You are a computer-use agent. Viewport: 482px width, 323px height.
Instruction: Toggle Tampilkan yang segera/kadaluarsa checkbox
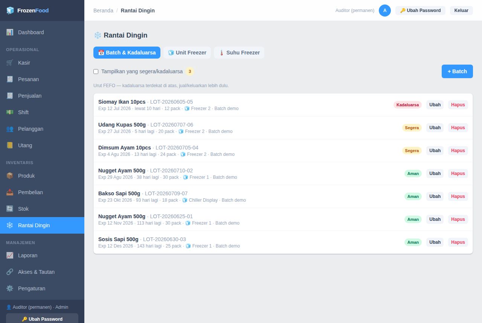96,71
